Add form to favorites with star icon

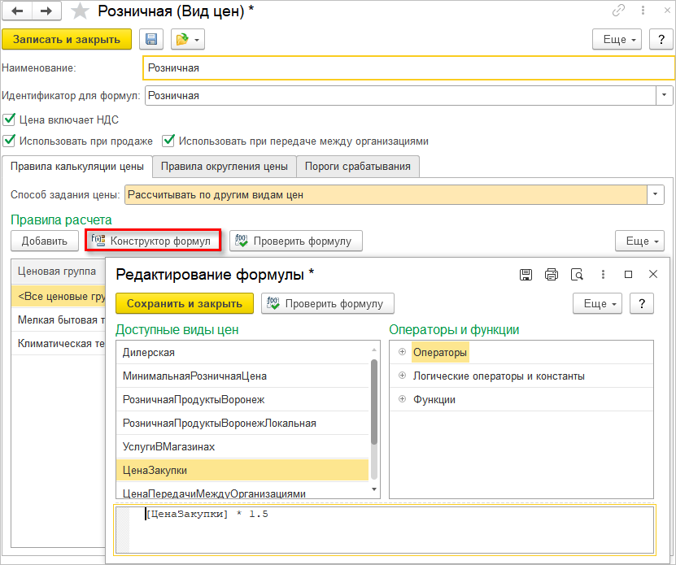[80, 11]
